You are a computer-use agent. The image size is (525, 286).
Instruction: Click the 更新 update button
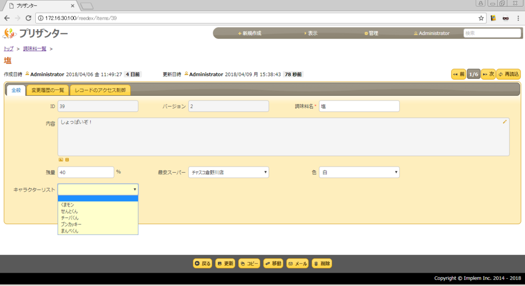point(226,263)
